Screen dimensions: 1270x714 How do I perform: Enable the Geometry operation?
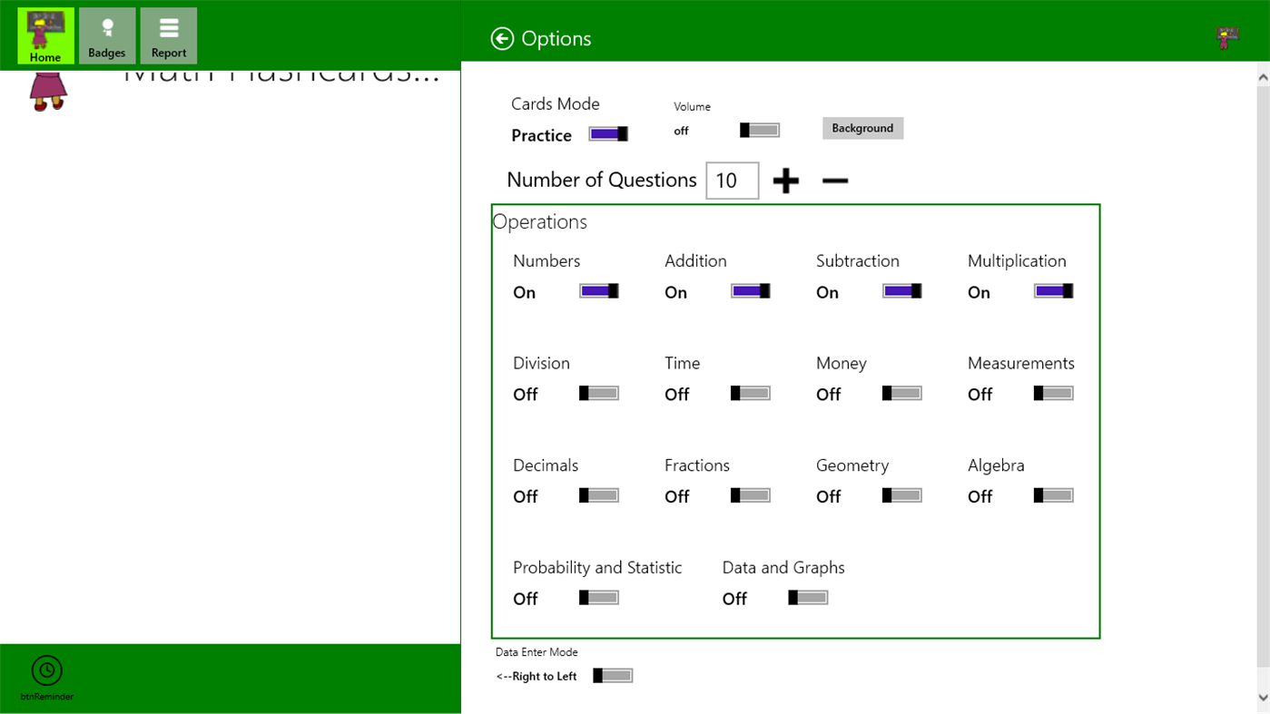point(901,494)
